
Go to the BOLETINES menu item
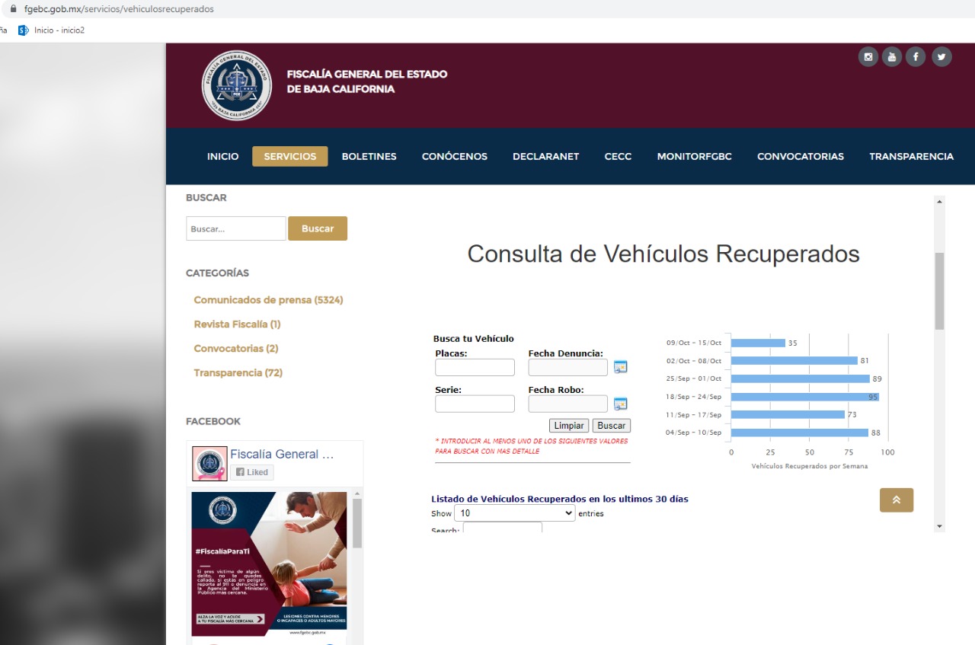coord(369,156)
